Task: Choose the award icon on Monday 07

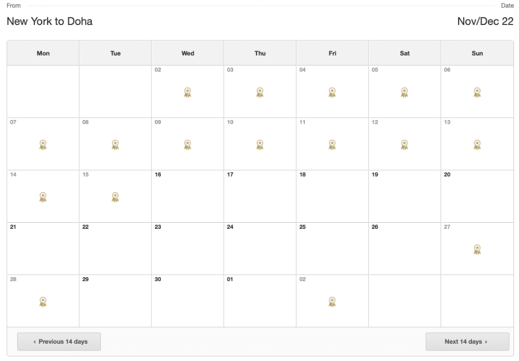Action: 43,145
